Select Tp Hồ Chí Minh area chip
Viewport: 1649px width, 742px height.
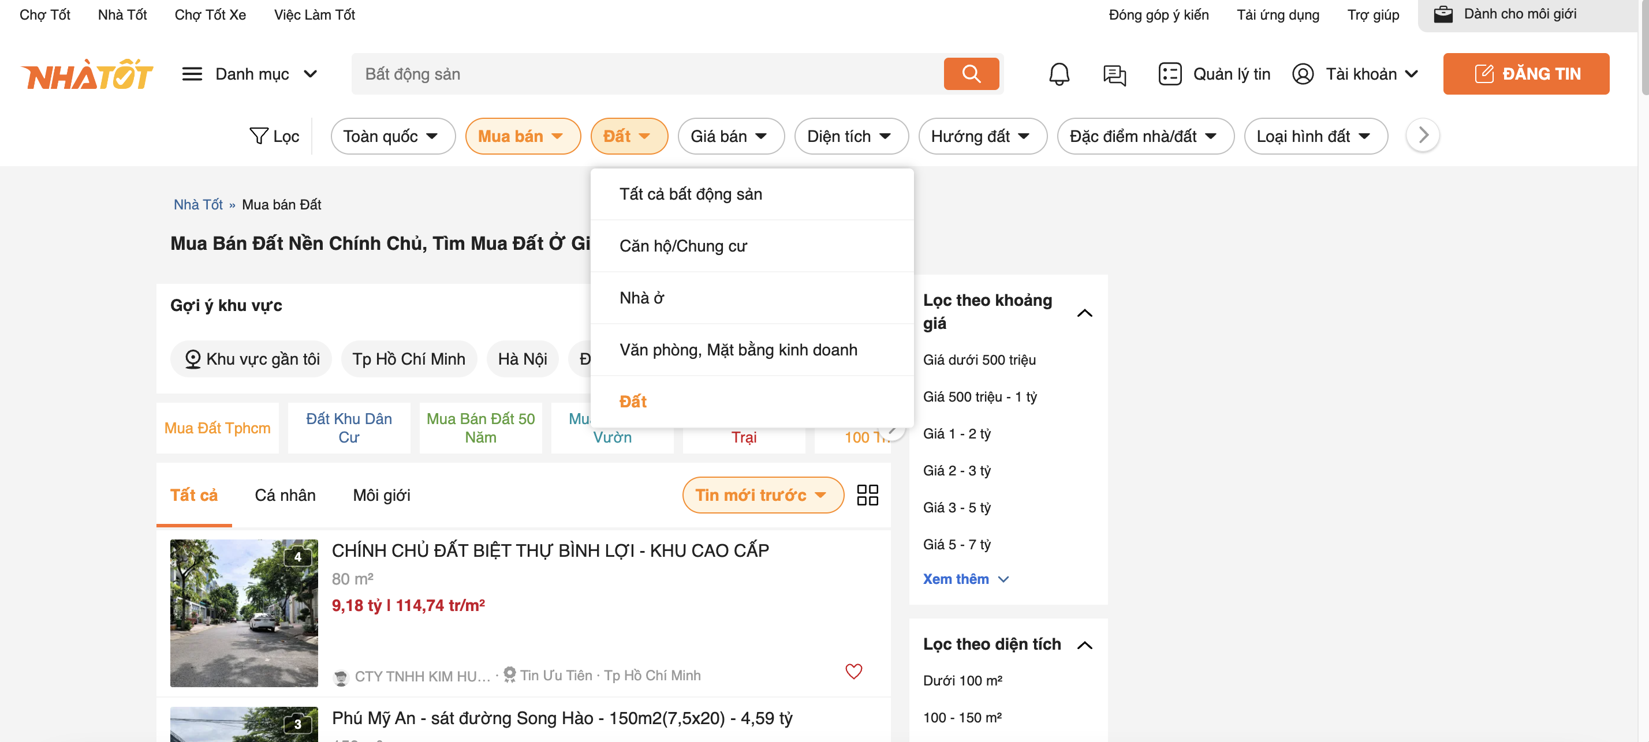408,359
